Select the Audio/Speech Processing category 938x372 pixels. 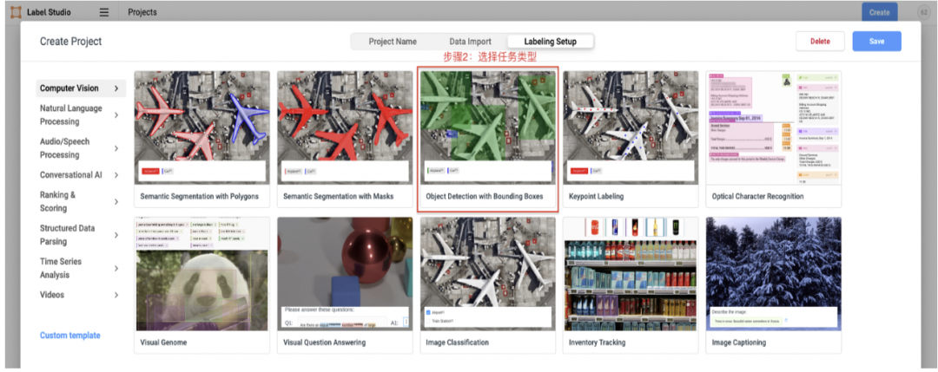81,148
